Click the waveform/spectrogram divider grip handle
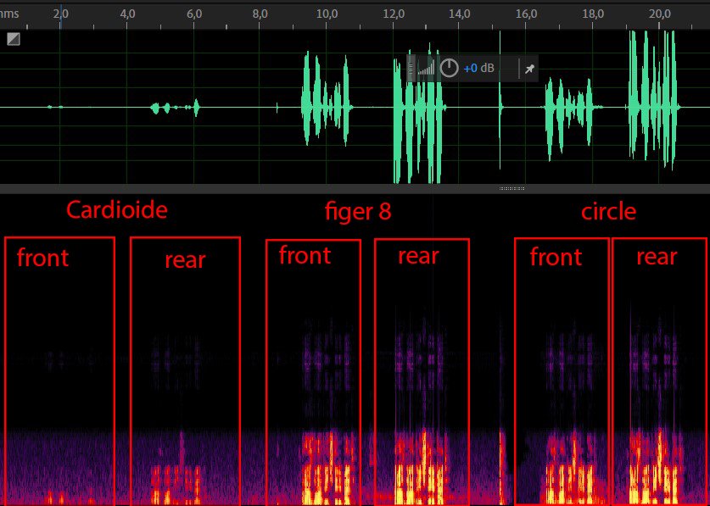Screen dimensions: 710x506 tap(512, 188)
